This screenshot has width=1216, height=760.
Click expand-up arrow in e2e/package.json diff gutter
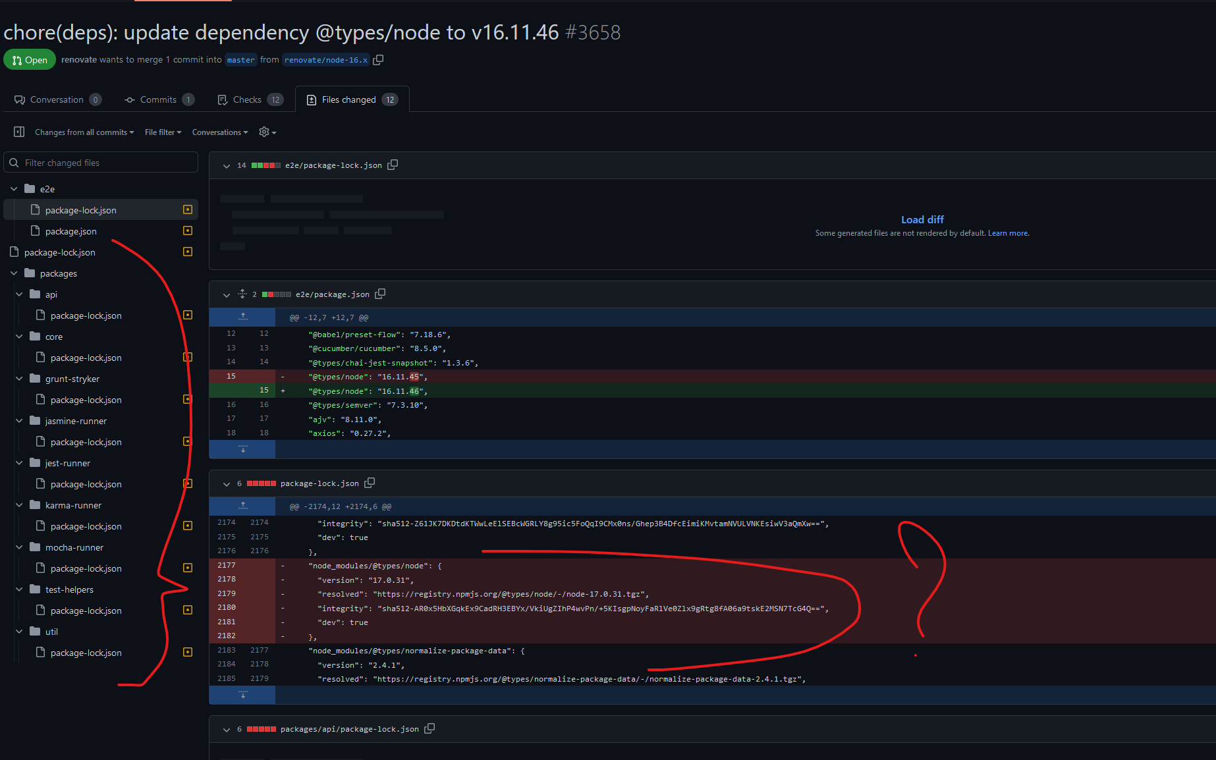[x=242, y=317]
